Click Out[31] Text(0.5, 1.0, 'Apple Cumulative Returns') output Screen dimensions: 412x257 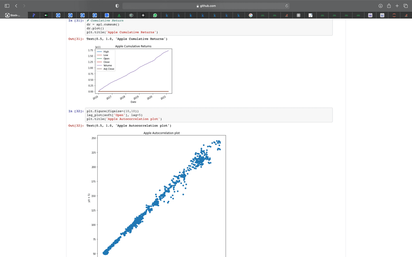127,39
